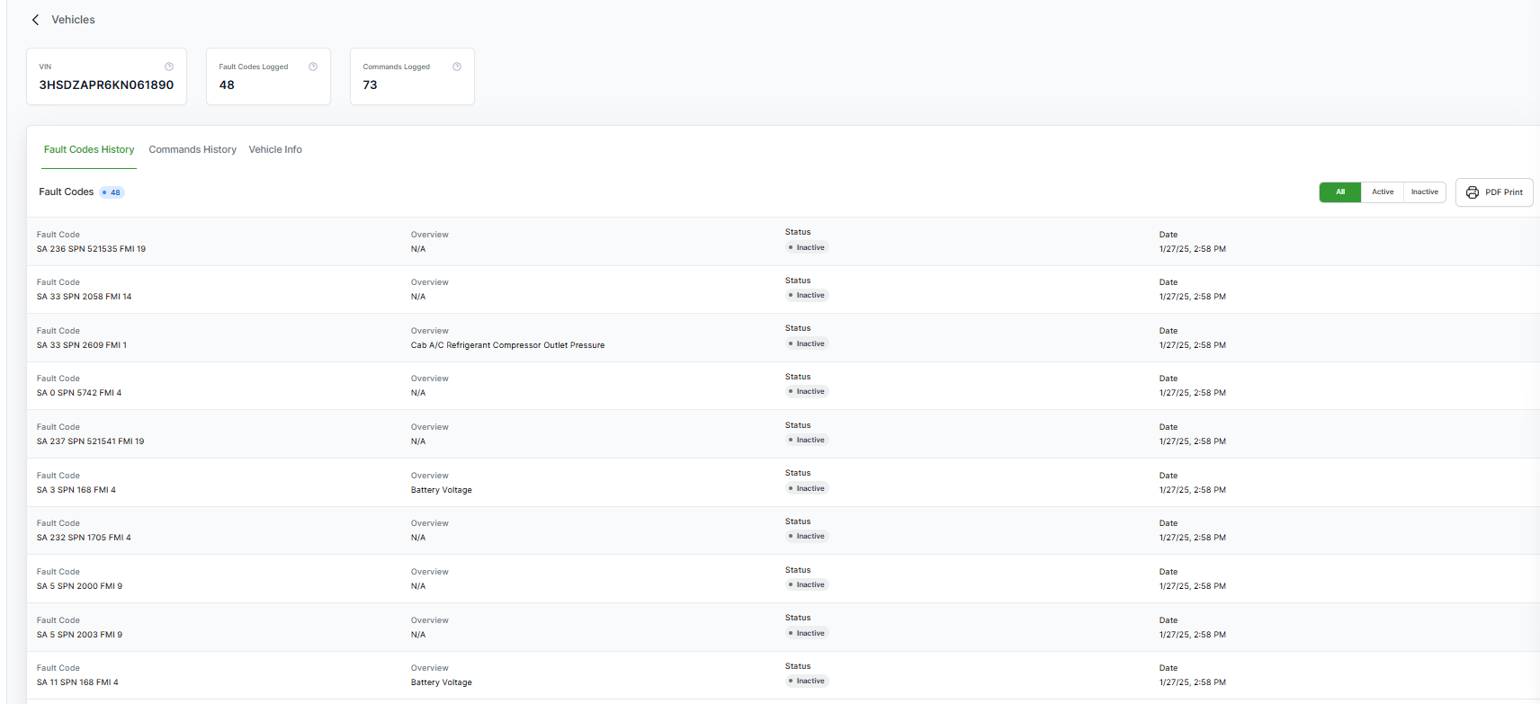Click the printer icon in PDF Print
Viewport: 1540px width, 704px height.
tap(1473, 192)
